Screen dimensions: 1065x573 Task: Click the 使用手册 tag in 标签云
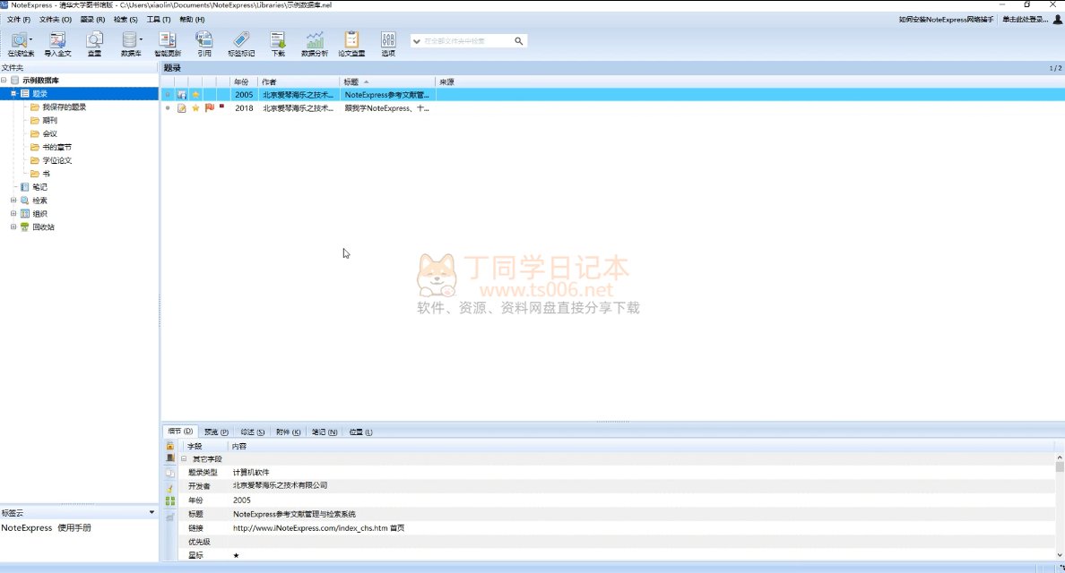click(x=74, y=528)
